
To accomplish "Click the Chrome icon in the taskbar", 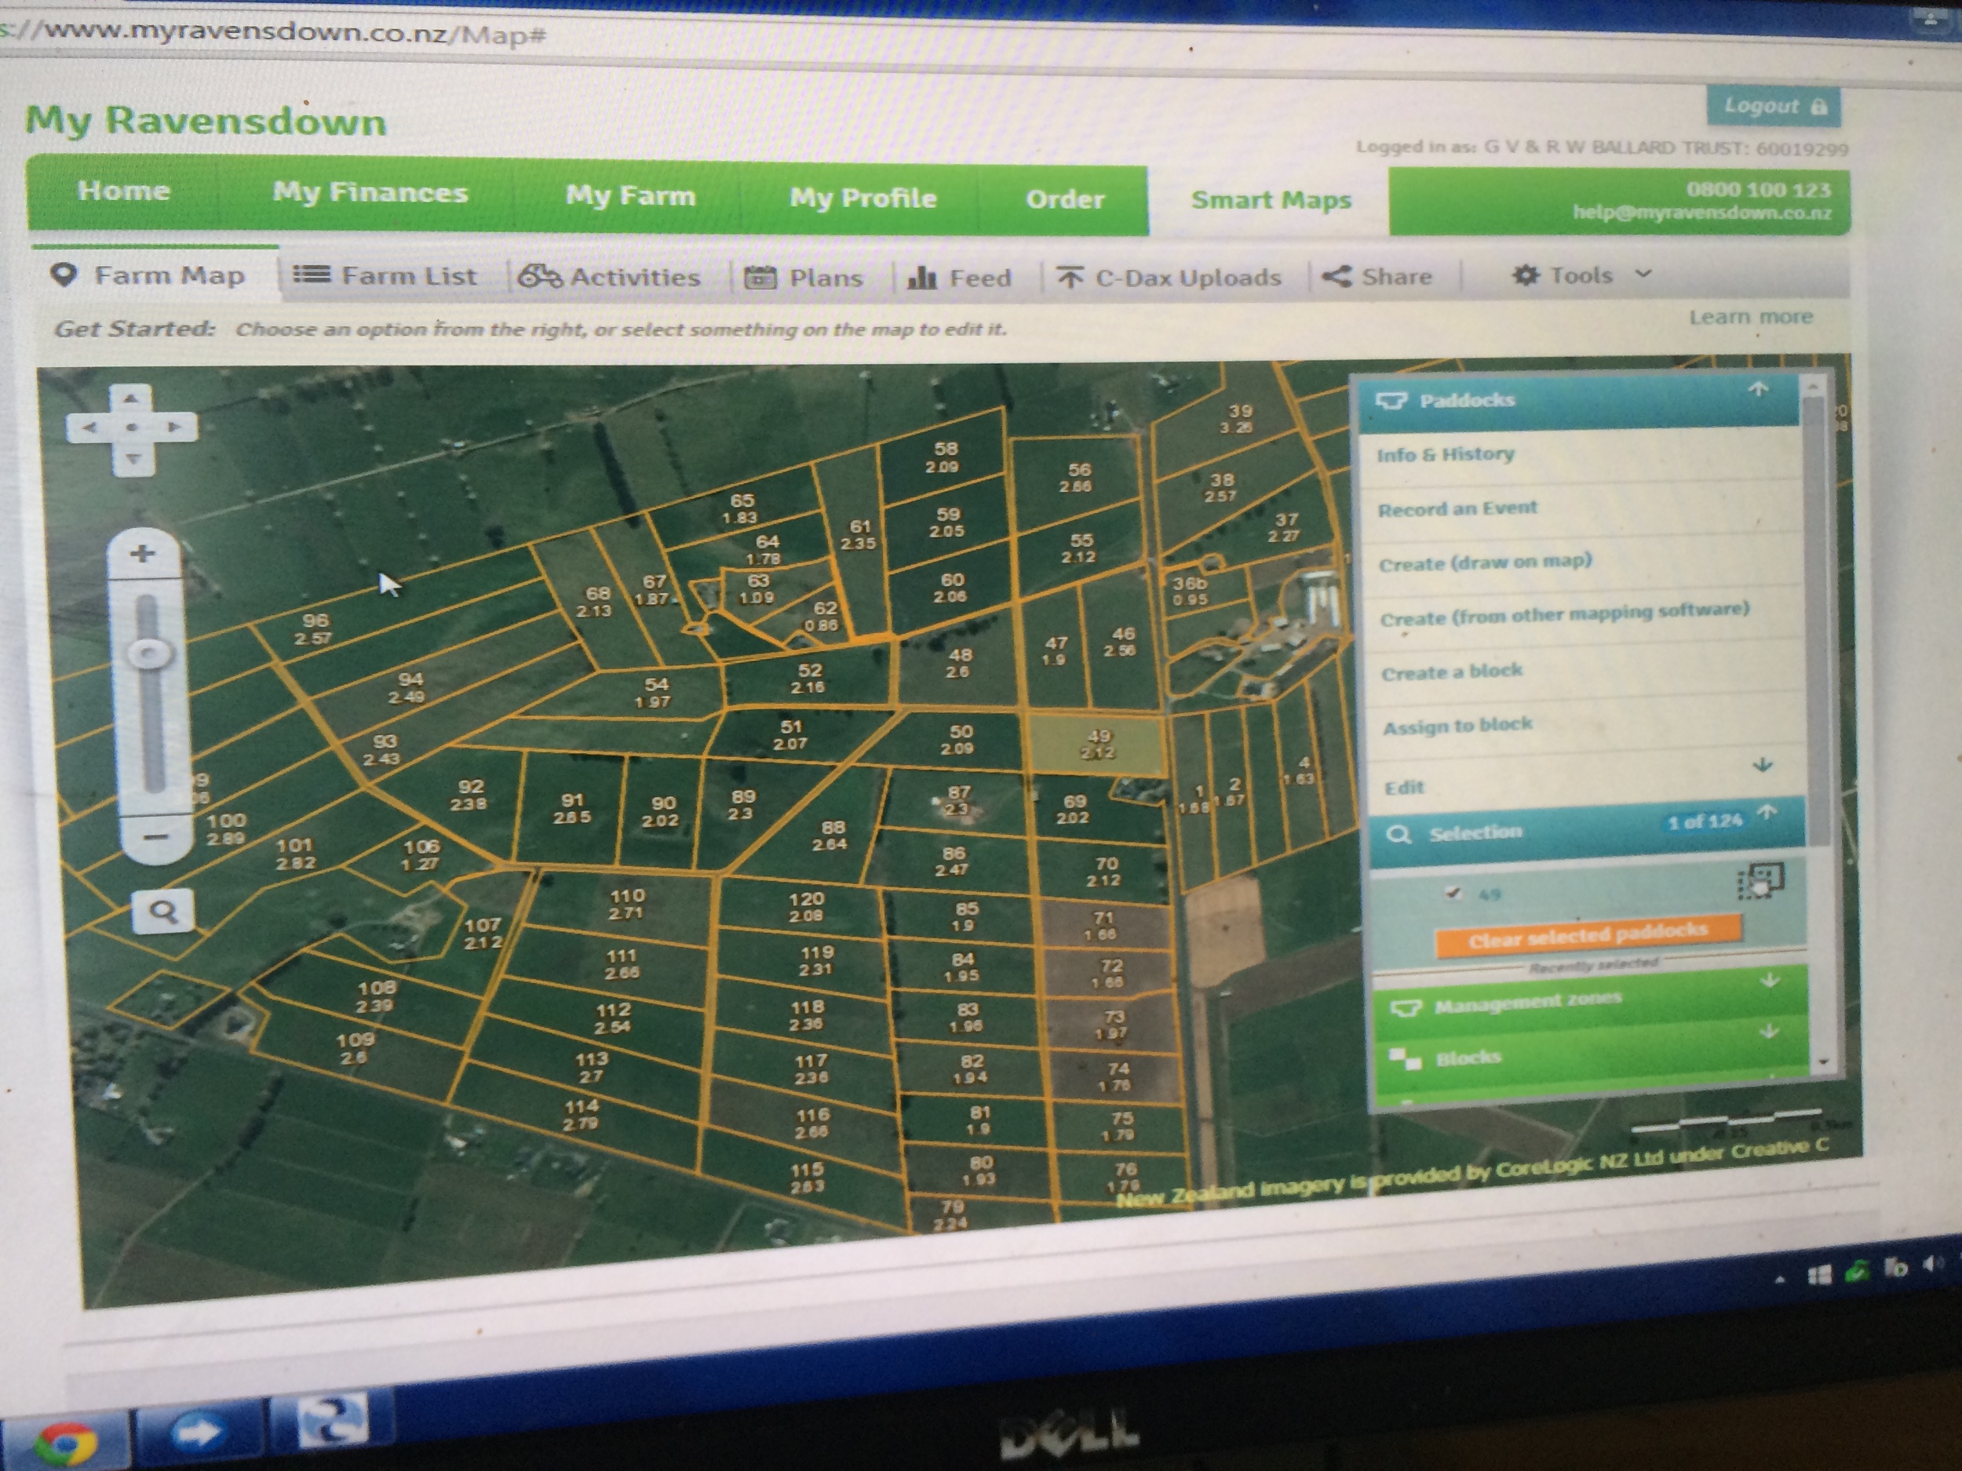I will (66, 1443).
